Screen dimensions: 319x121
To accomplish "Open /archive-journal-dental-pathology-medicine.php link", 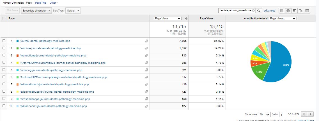I will (50, 48).
